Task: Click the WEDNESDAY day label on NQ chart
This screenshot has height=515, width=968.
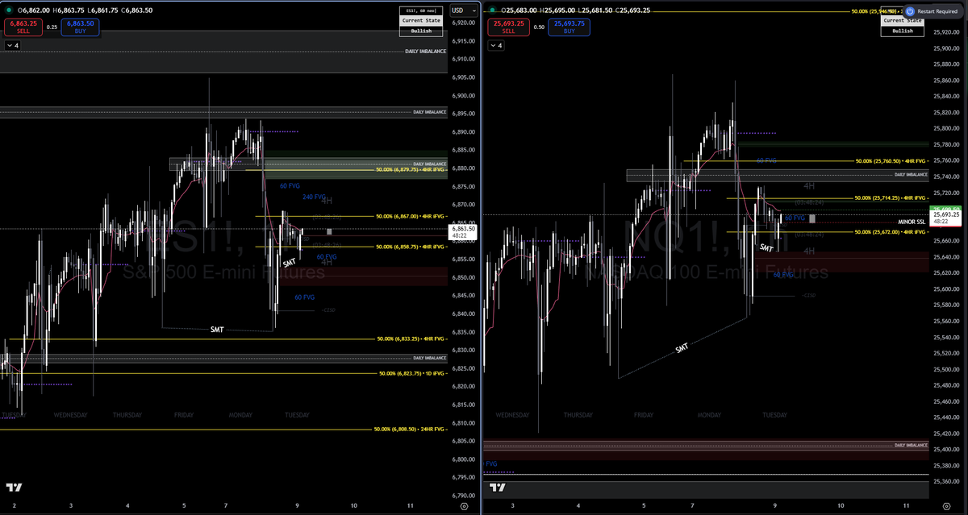Action: click(512, 415)
